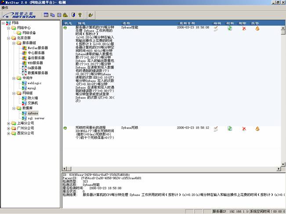Open the 操作 menu
This screenshot has width=286, height=214.
pos(5,7)
